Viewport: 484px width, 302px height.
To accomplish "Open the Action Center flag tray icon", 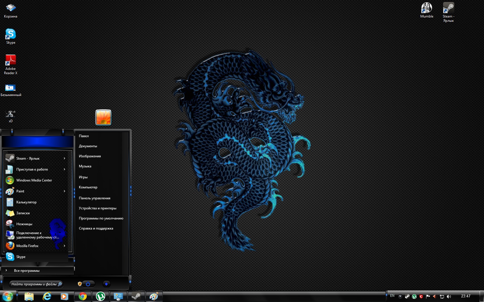I will click(428, 297).
